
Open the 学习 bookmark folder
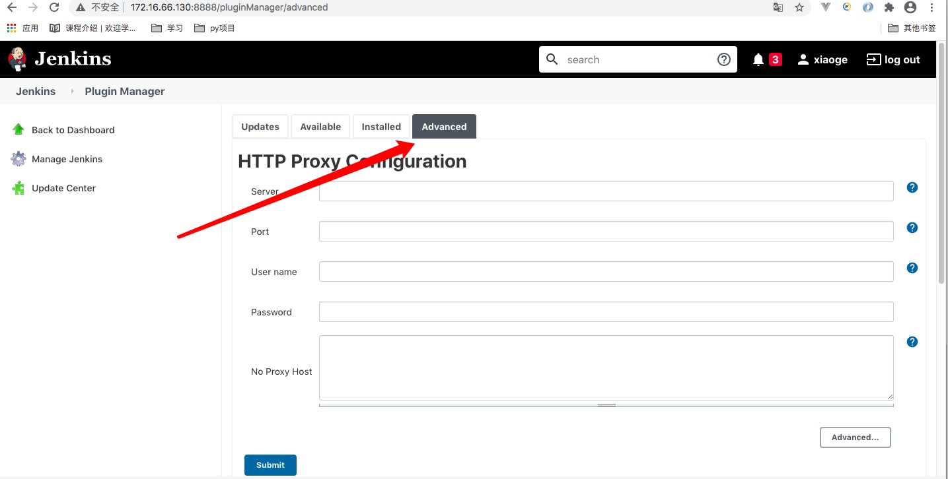[166, 28]
